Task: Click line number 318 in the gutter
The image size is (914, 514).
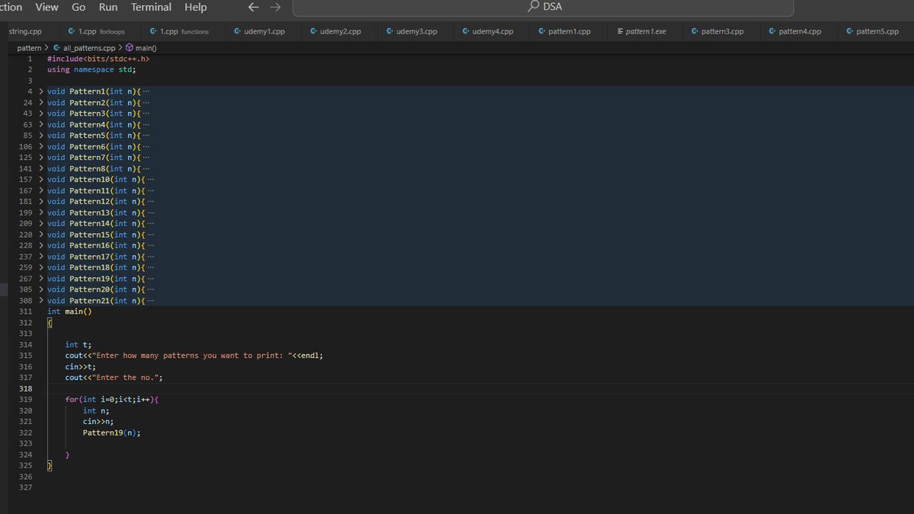Action: tap(27, 388)
